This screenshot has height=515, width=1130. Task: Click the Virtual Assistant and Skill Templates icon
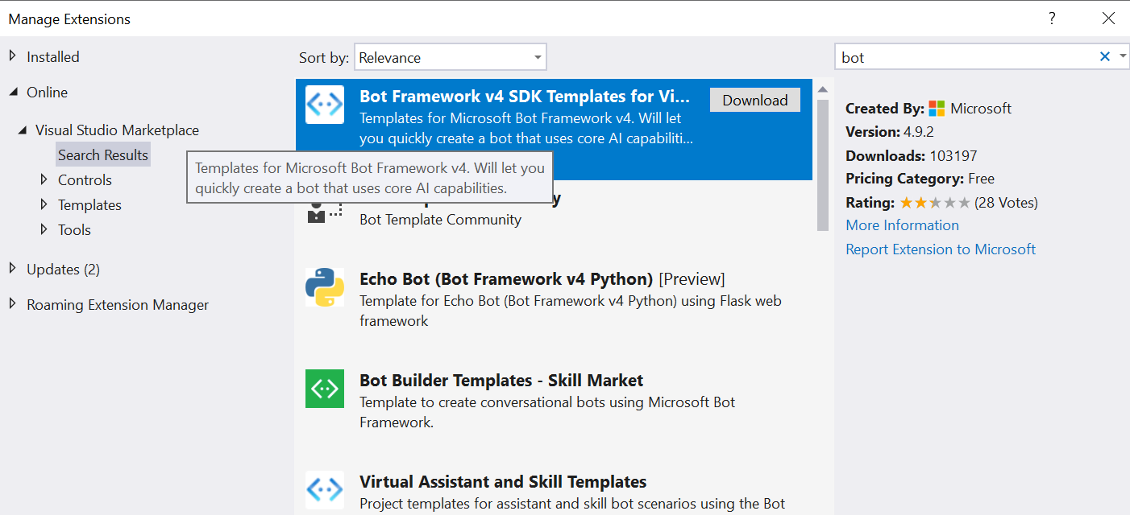pyautogui.click(x=325, y=489)
